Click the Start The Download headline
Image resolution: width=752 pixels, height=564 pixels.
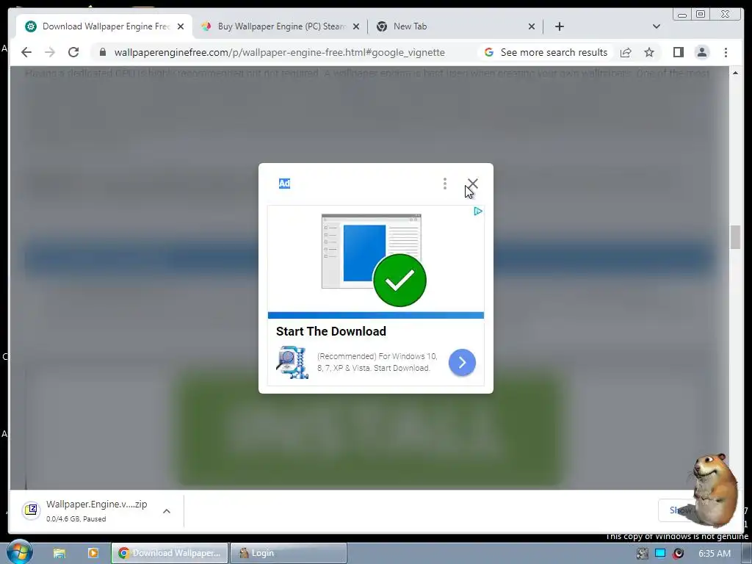(x=331, y=331)
